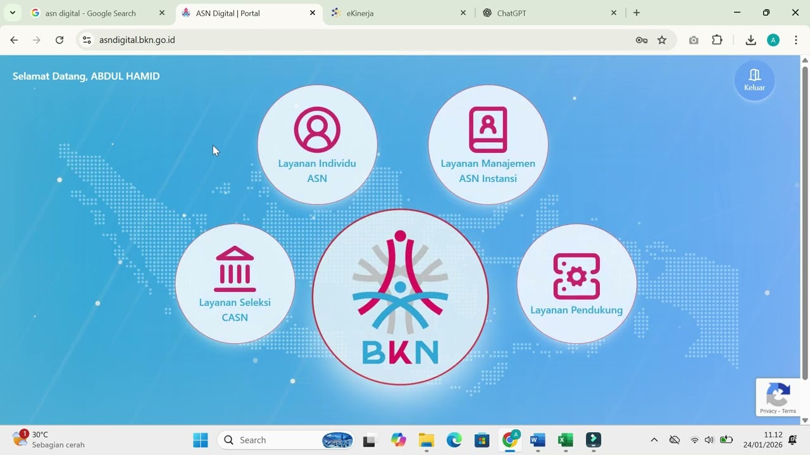
Task: Open Excel from taskbar
Action: tap(566, 440)
